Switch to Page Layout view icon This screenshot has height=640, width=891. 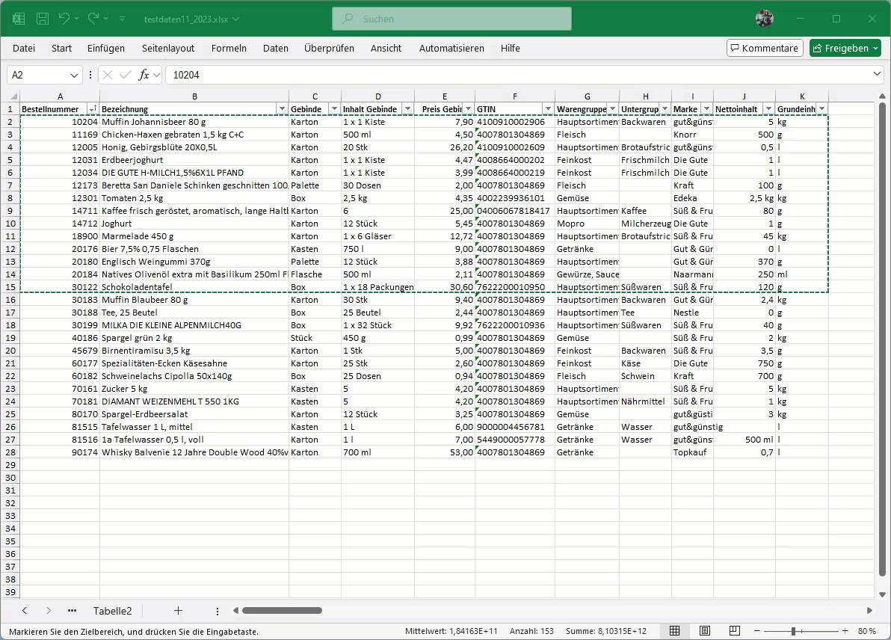(705, 631)
